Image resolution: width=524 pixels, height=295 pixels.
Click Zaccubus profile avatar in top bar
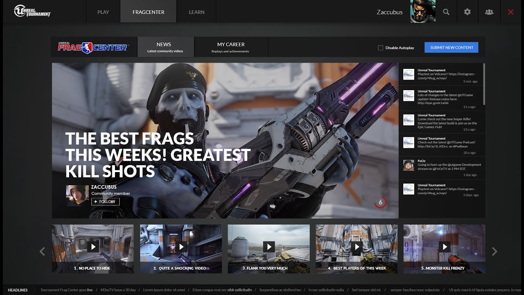(x=422, y=11)
